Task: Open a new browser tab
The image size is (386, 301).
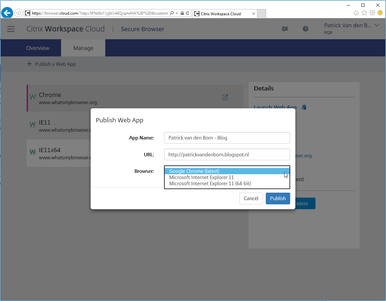Action: pyautogui.click(x=262, y=14)
